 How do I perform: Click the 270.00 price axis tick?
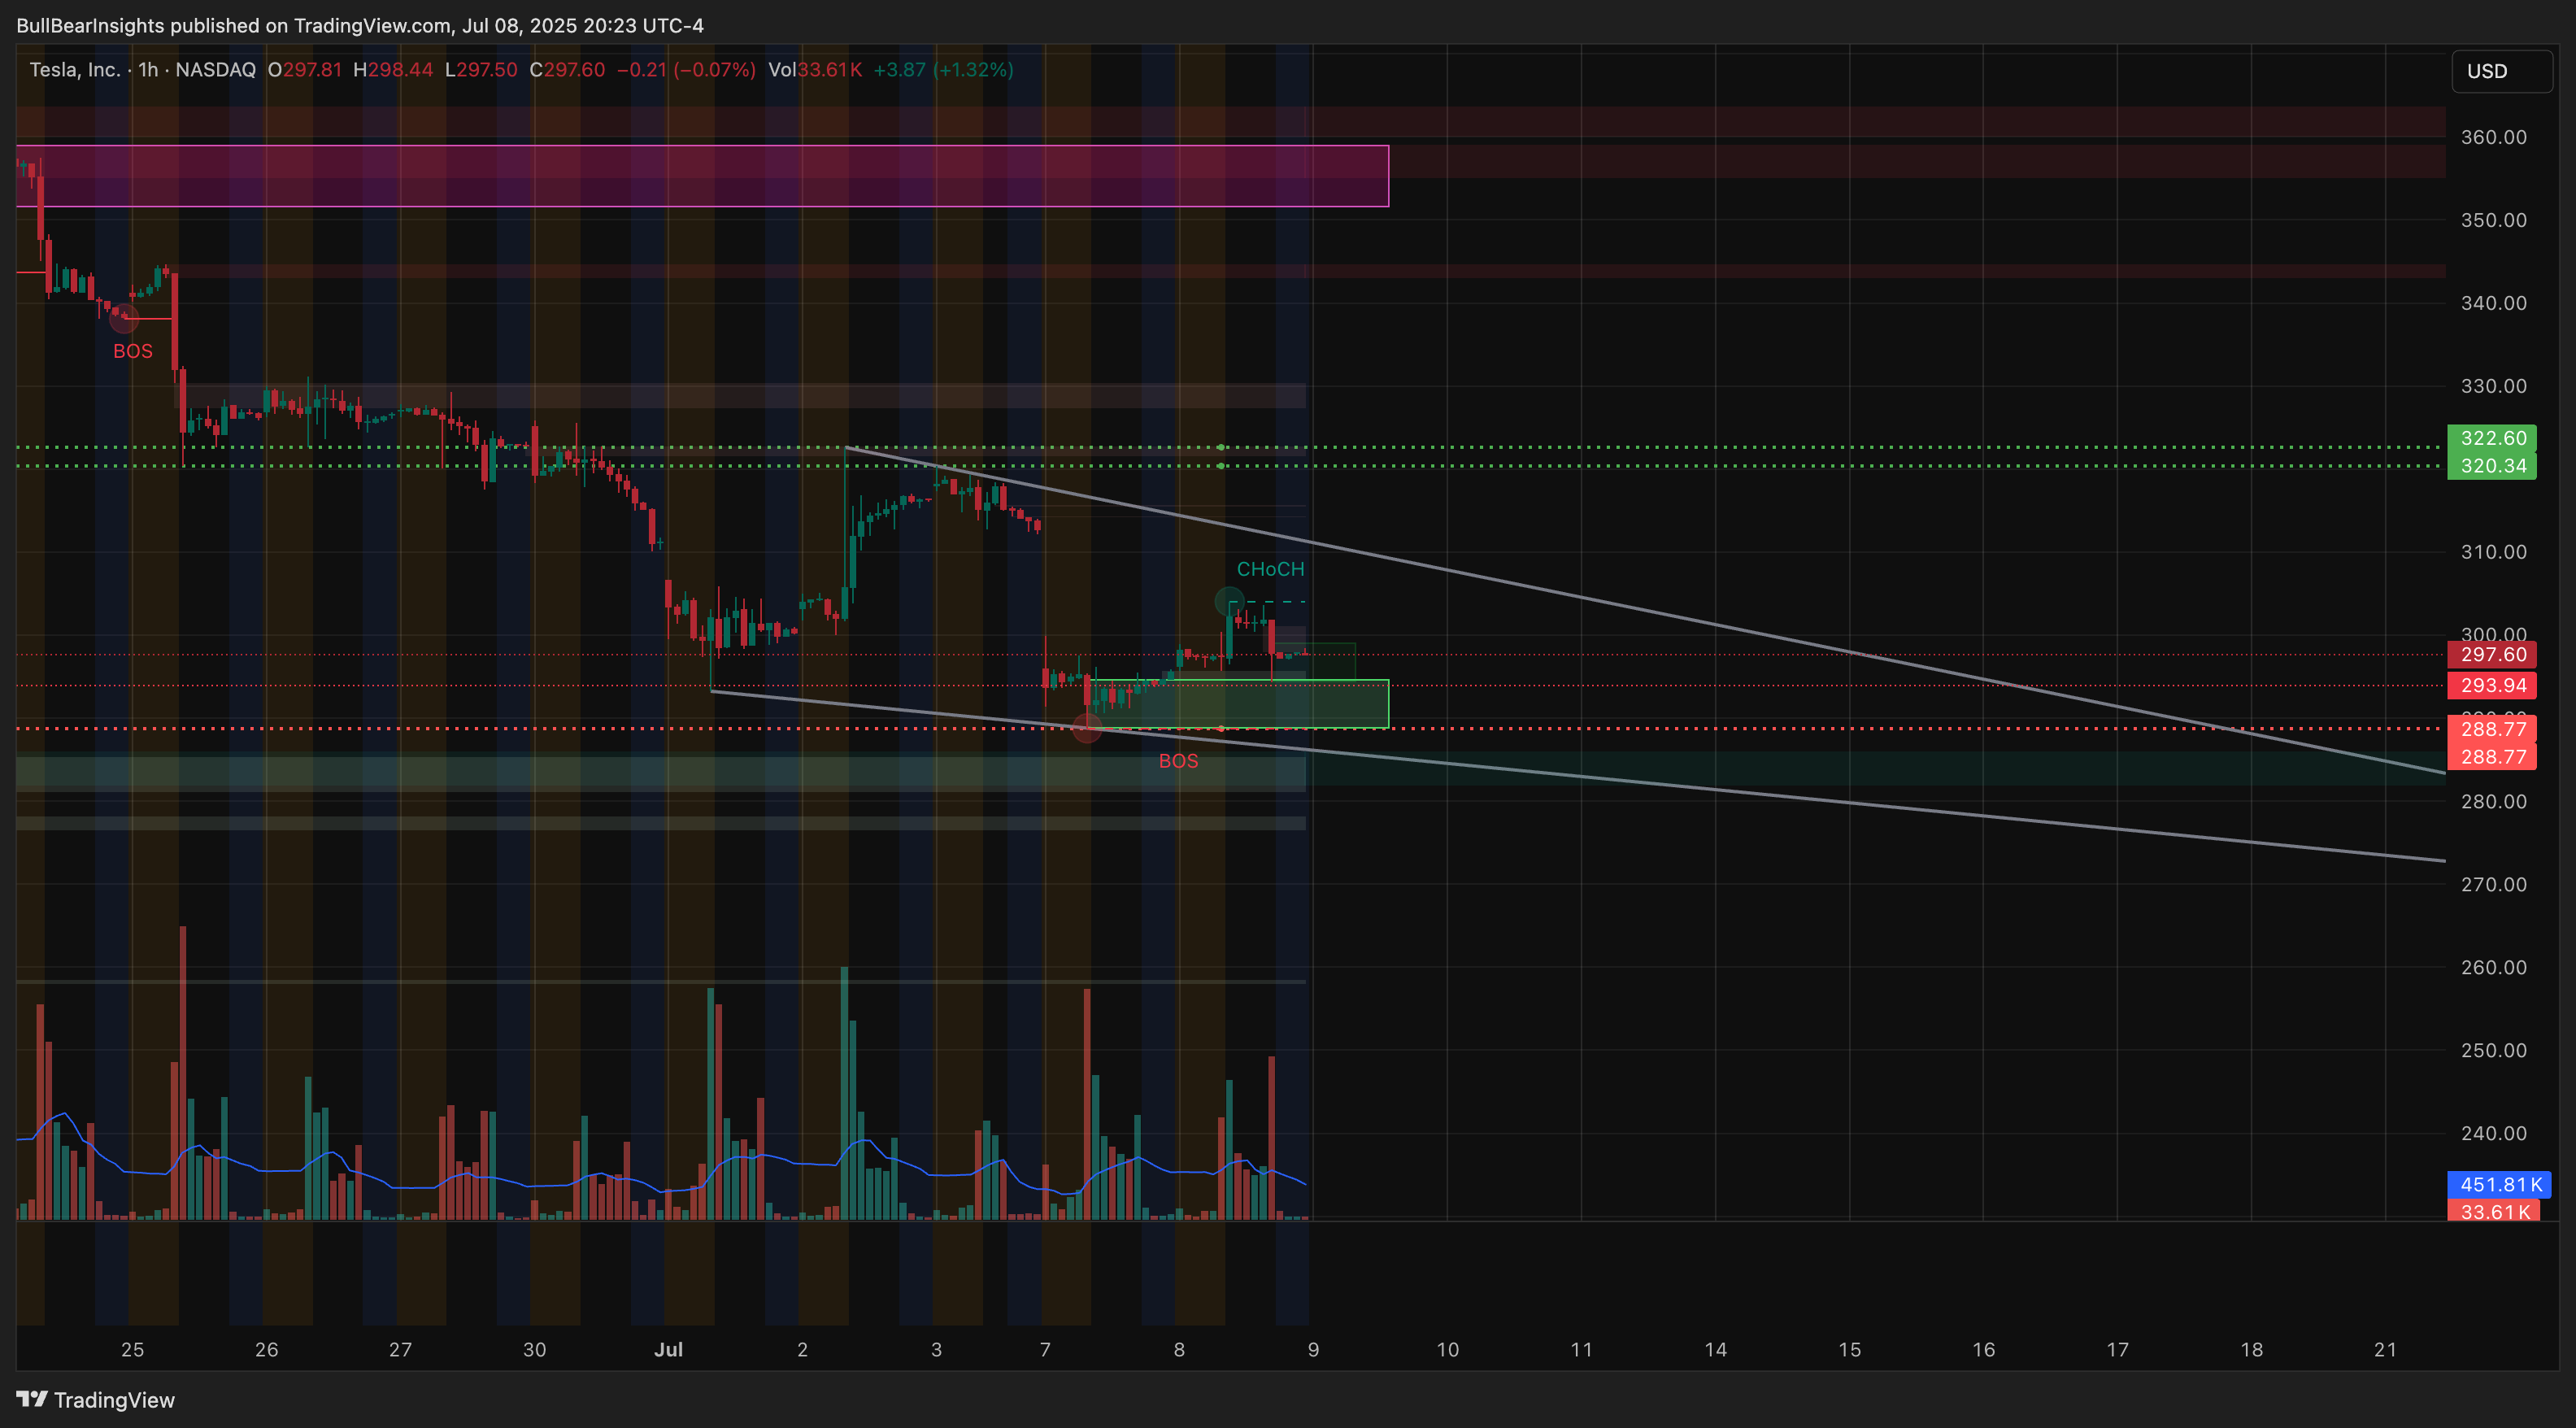click(2493, 884)
